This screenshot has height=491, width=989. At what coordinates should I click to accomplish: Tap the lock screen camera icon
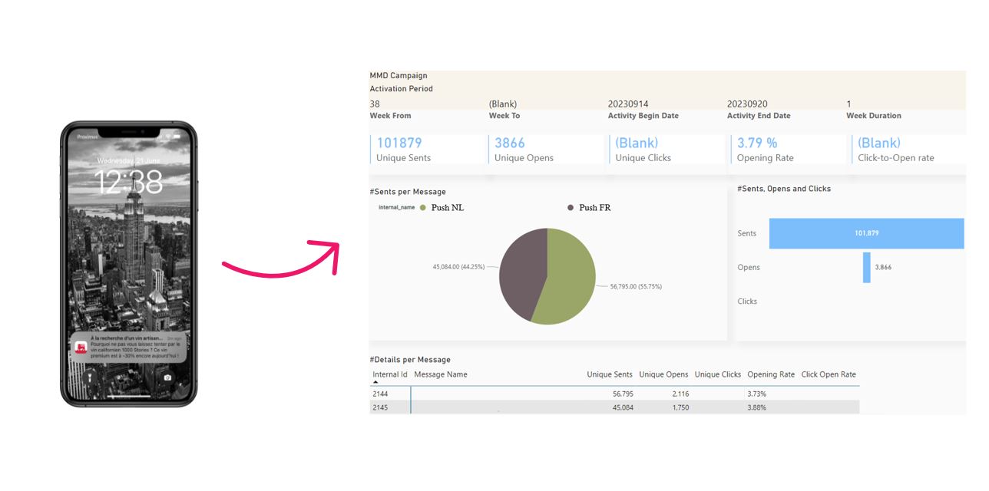point(167,377)
